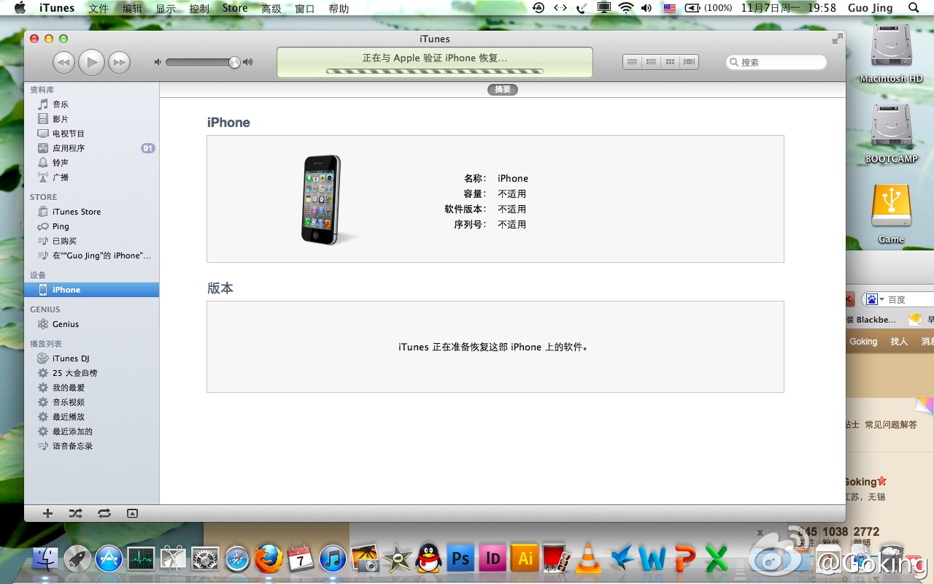Switch to list view
Viewport: 934px width, 584px height.
[633, 62]
